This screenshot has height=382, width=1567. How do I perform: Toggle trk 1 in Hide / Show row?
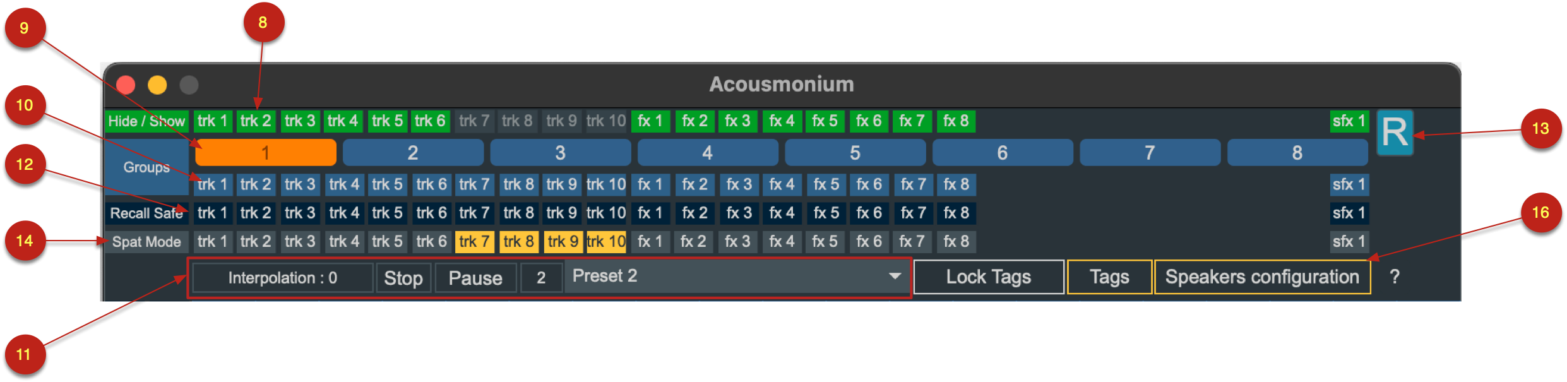(212, 121)
